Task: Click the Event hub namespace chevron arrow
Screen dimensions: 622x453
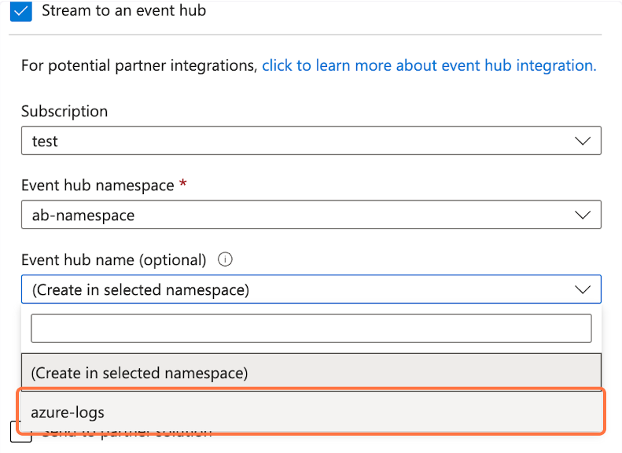Action: 583,215
